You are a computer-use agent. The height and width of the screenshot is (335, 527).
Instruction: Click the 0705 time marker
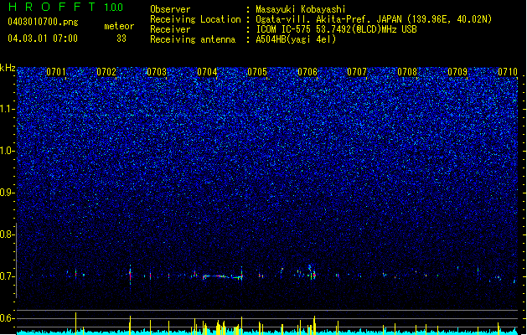257,72
